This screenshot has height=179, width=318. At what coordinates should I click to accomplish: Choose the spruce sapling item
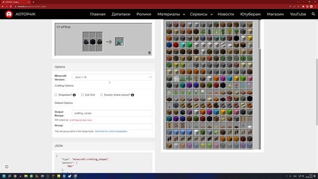click(209, 31)
